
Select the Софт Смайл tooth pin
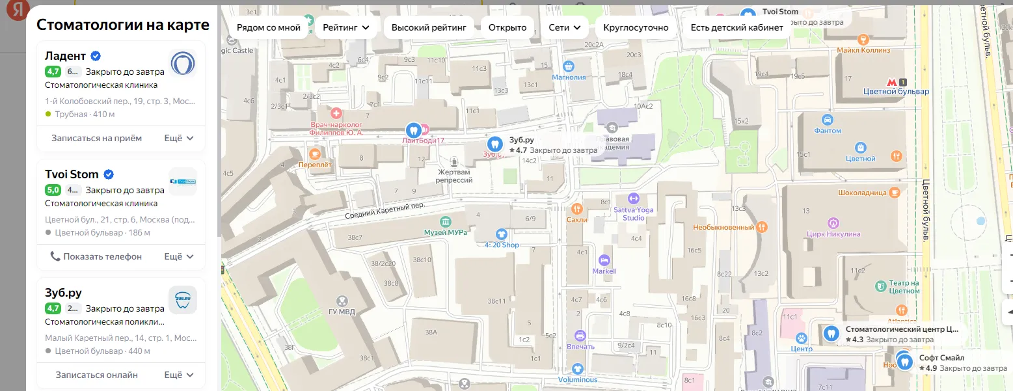904,362
